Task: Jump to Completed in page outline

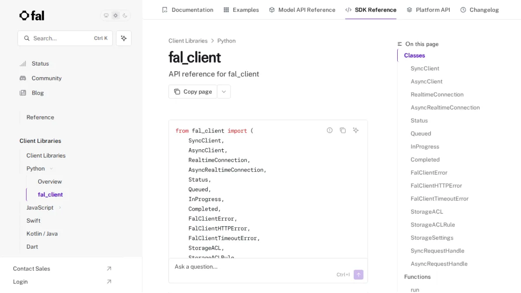Action: 425,160
